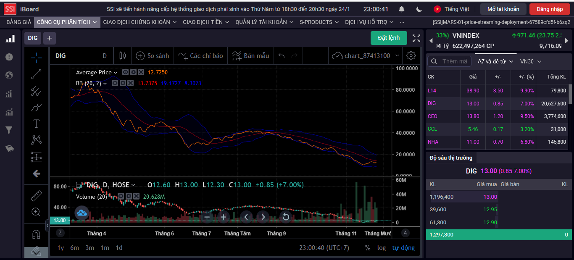The width and height of the screenshot is (574, 260).
Task: Add a new chart tab with plus
Action: coord(49,38)
